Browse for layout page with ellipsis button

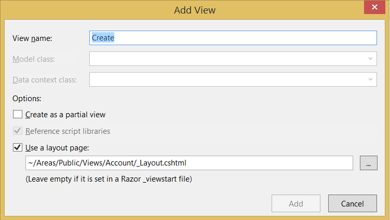click(x=368, y=163)
